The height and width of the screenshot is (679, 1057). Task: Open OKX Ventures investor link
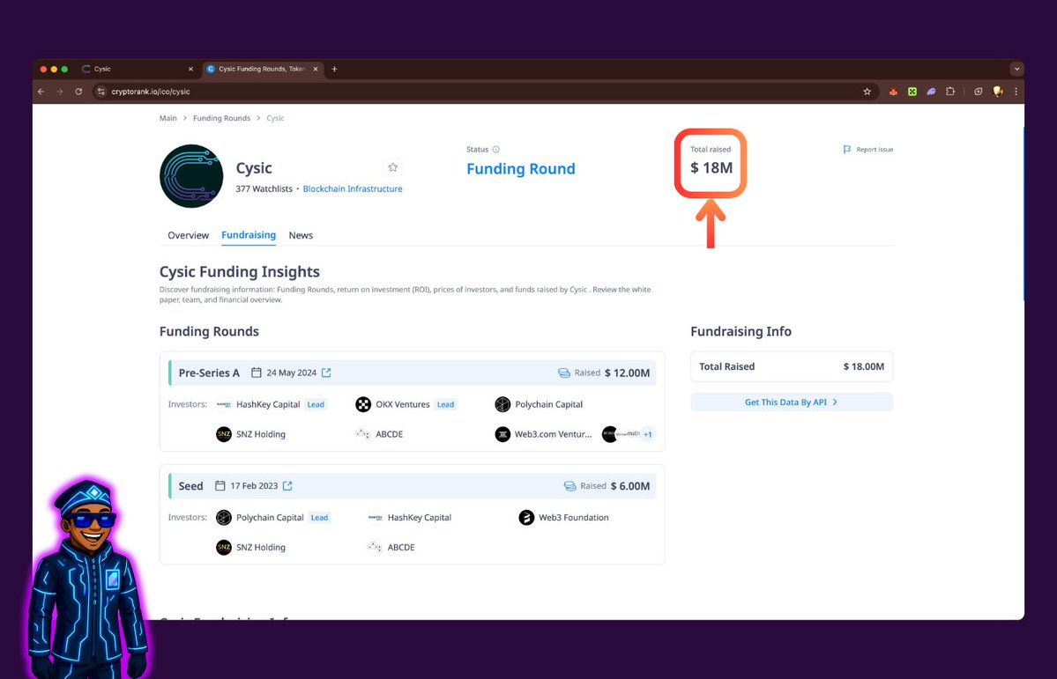click(x=403, y=404)
